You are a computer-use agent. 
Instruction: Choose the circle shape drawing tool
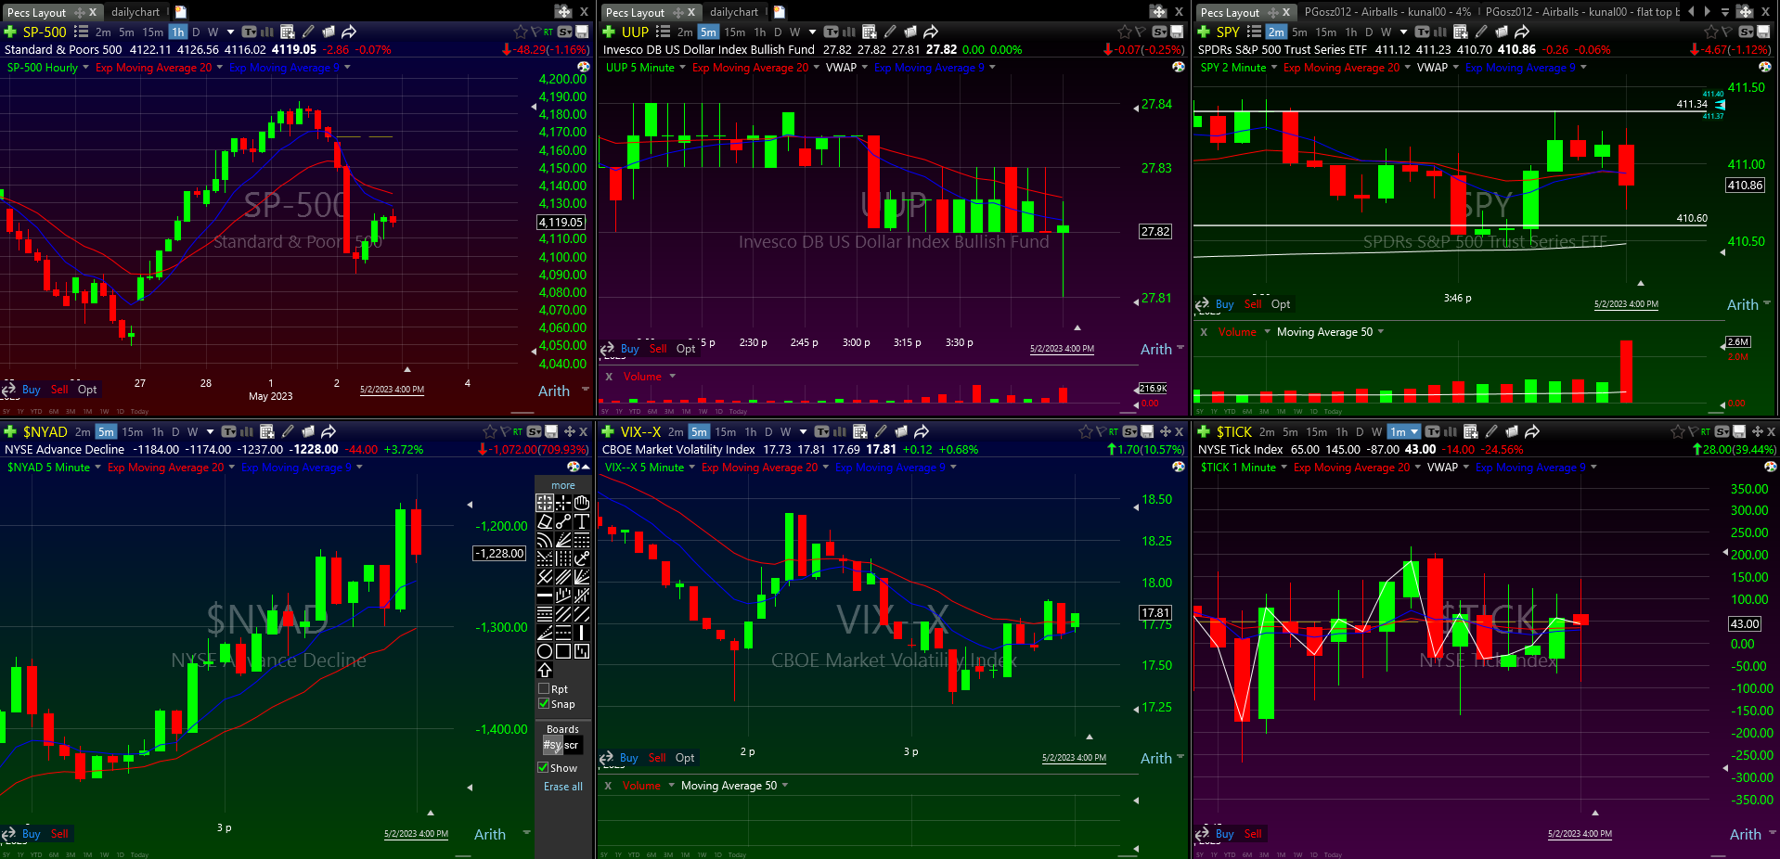545,651
